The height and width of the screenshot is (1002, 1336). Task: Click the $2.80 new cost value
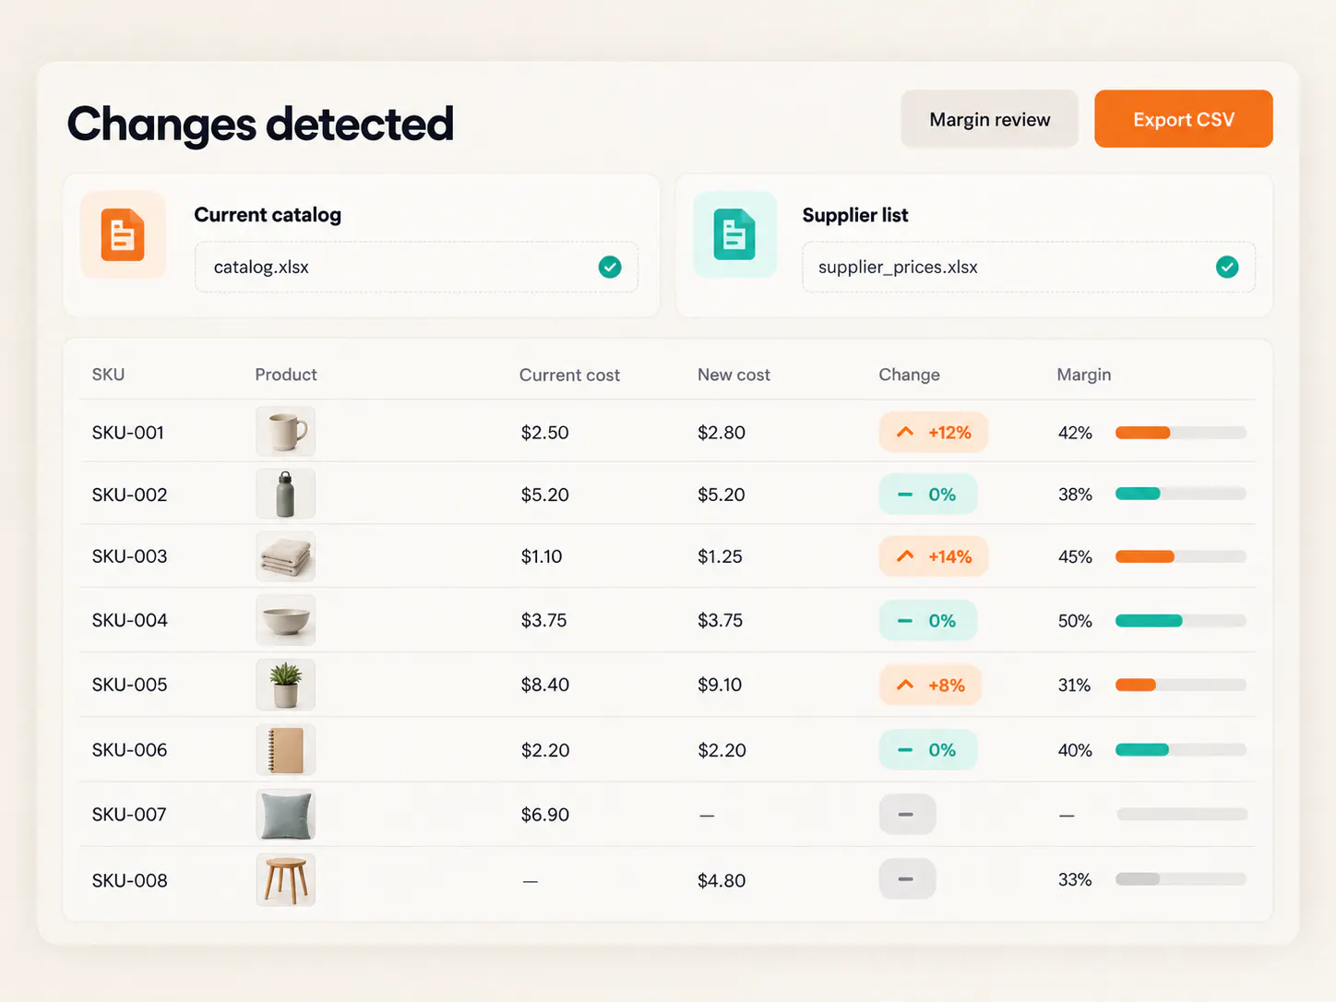(x=722, y=433)
